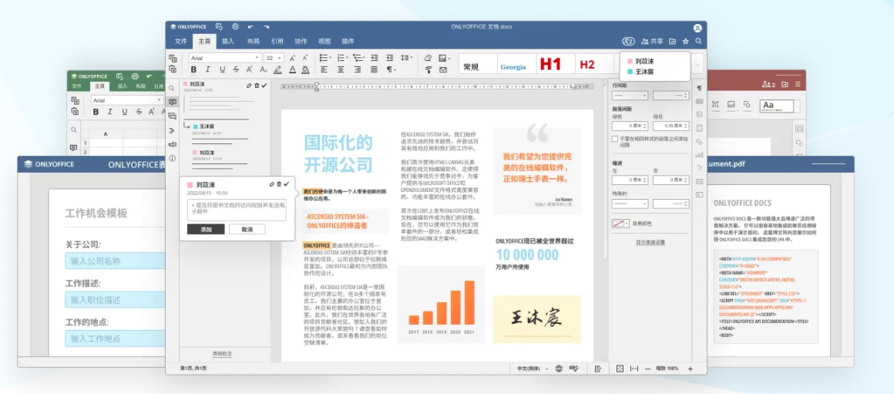Resolve the 2022/08/15 comment with checkmark
The height and width of the screenshot is (394, 894).
286,184
